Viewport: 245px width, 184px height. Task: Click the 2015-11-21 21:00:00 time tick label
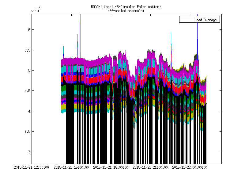[x=150, y=167]
